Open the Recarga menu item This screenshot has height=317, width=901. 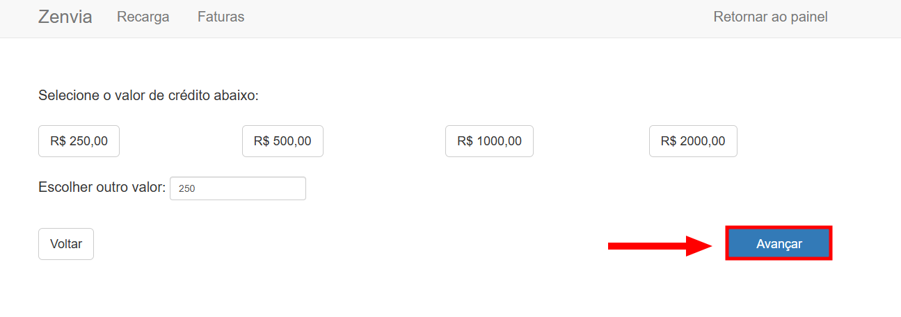(143, 17)
